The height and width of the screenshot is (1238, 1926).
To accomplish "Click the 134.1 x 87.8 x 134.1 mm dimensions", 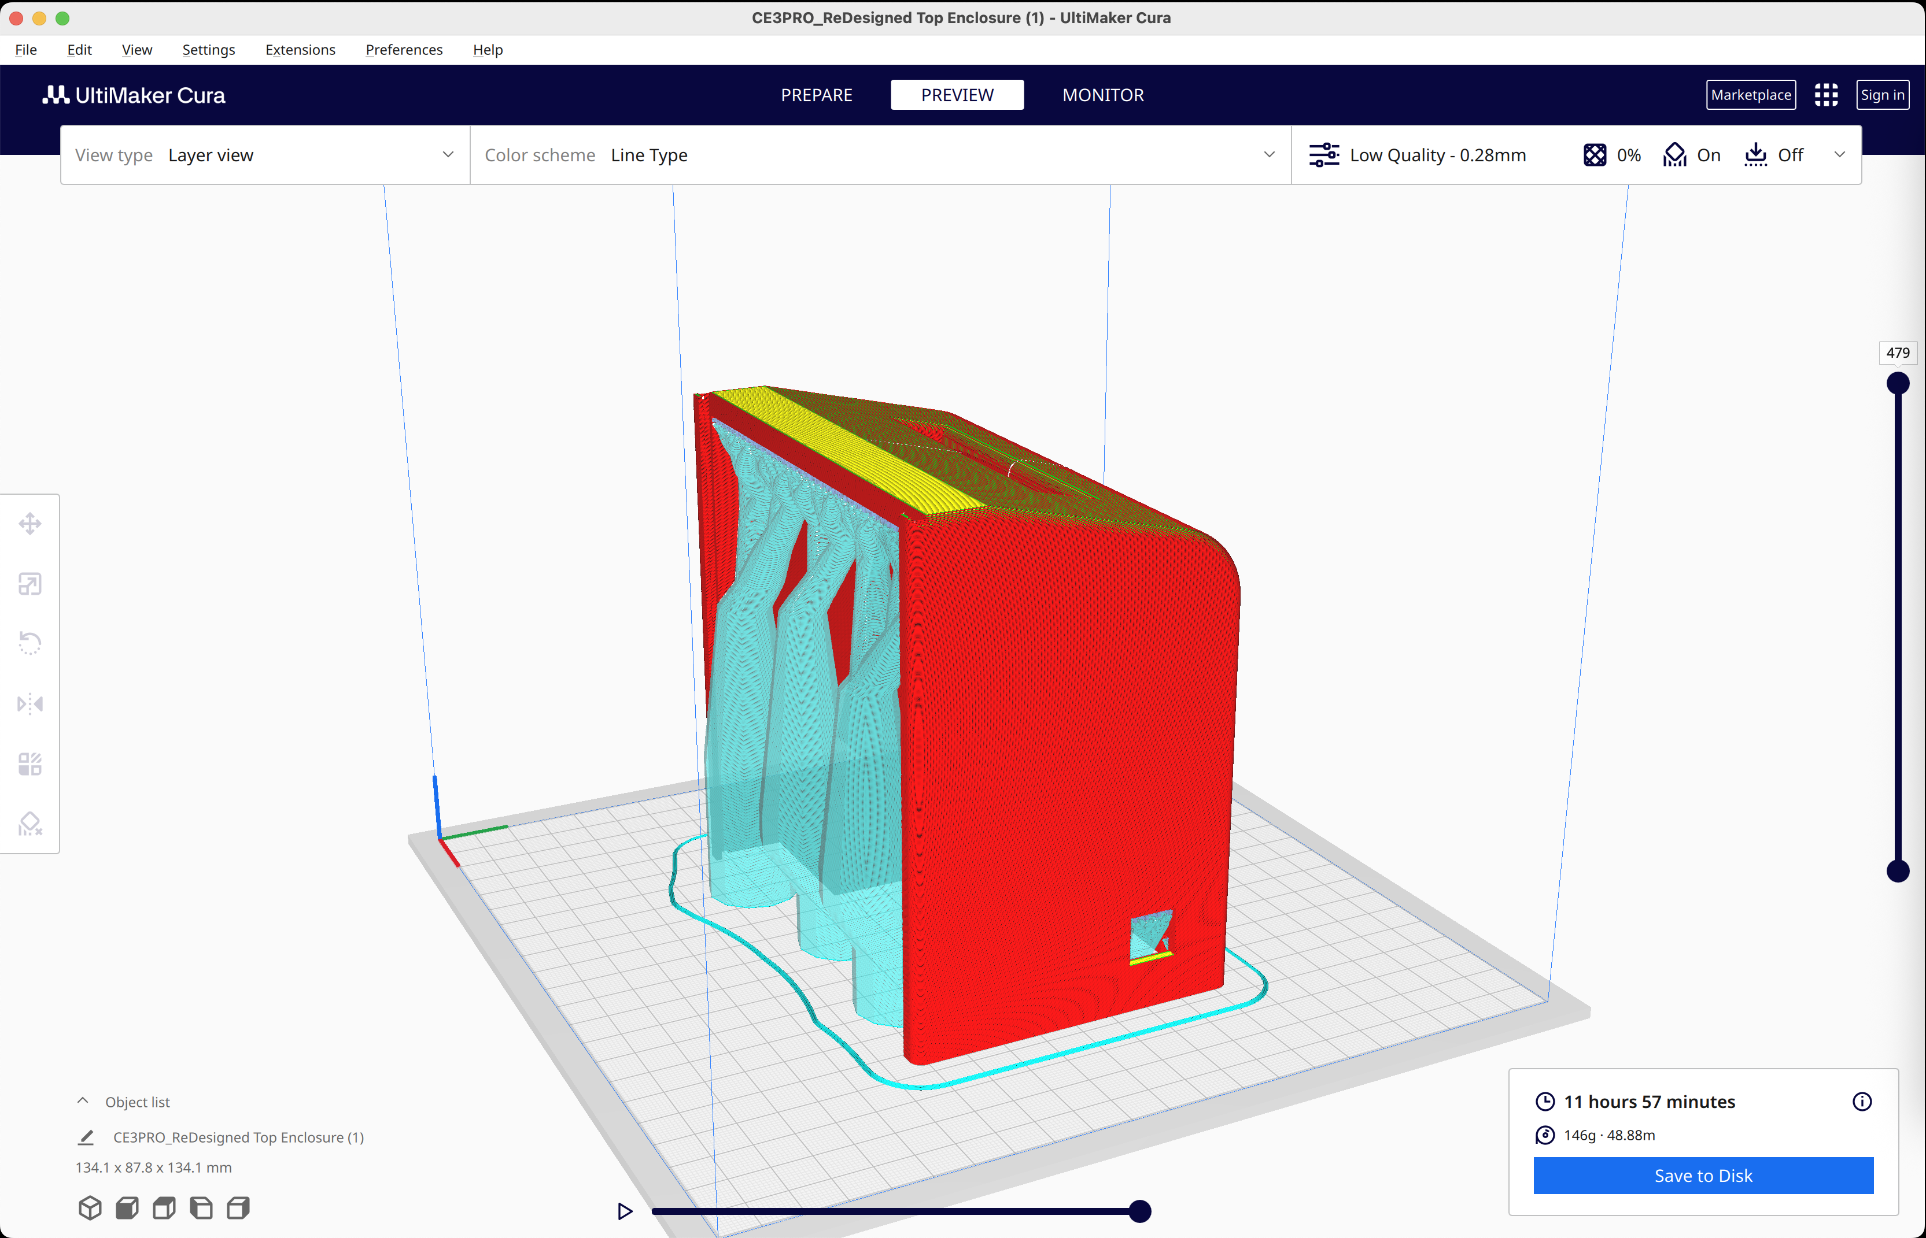I will click(x=154, y=1167).
